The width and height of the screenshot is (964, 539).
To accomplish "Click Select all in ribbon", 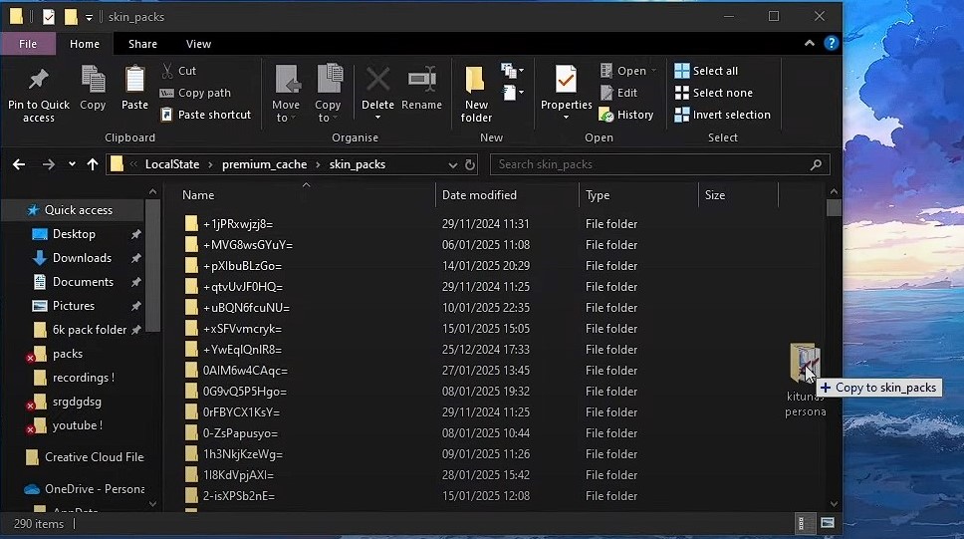I will (706, 71).
